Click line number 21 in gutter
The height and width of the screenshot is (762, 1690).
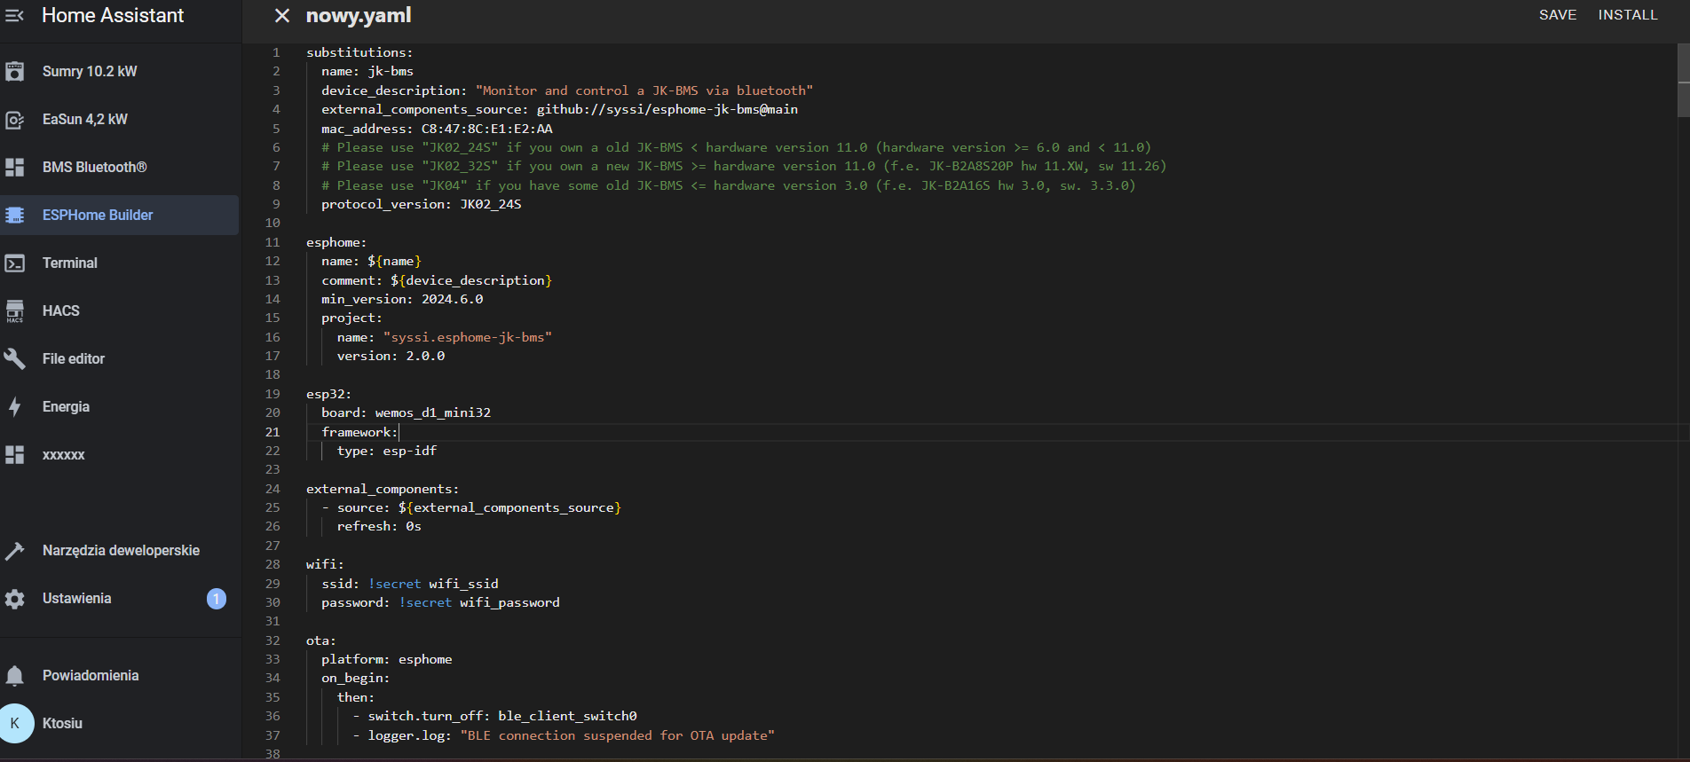pos(272,432)
